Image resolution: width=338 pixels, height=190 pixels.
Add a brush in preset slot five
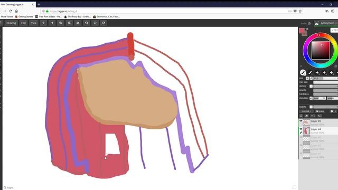click(332, 73)
